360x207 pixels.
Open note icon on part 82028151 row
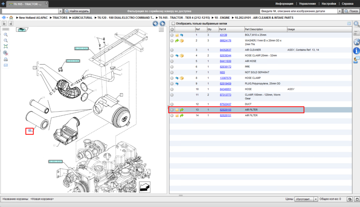tap(177, 116)
